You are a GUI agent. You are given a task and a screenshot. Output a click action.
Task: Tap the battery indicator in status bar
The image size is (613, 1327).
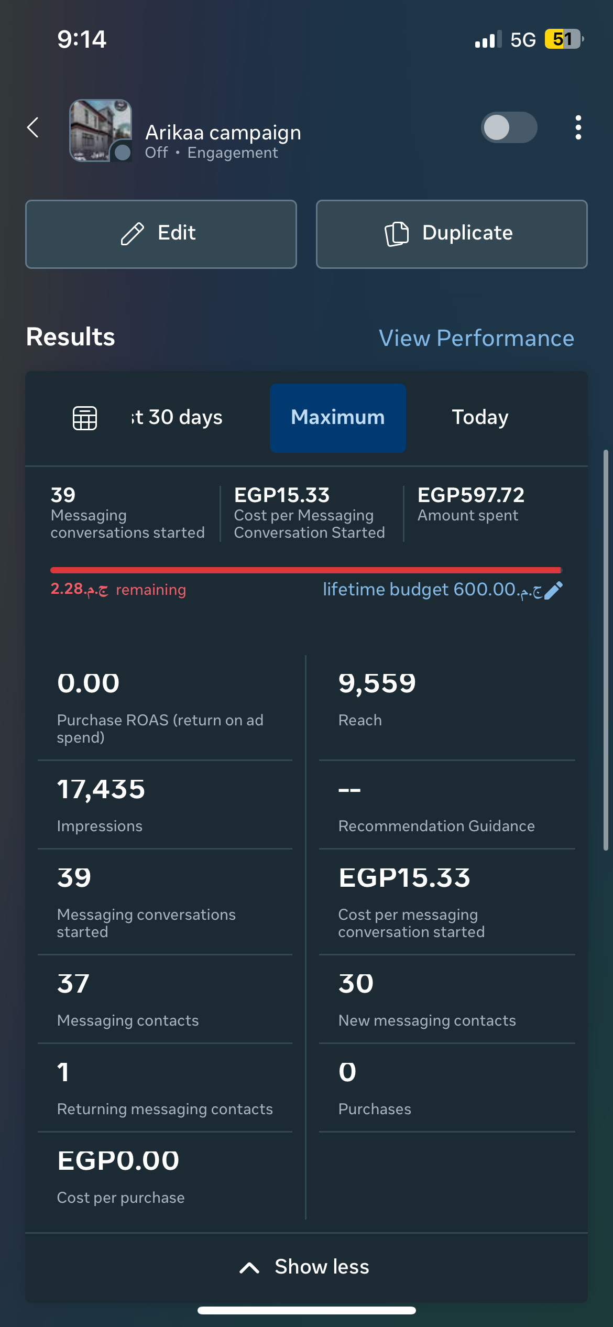[564, 39]
